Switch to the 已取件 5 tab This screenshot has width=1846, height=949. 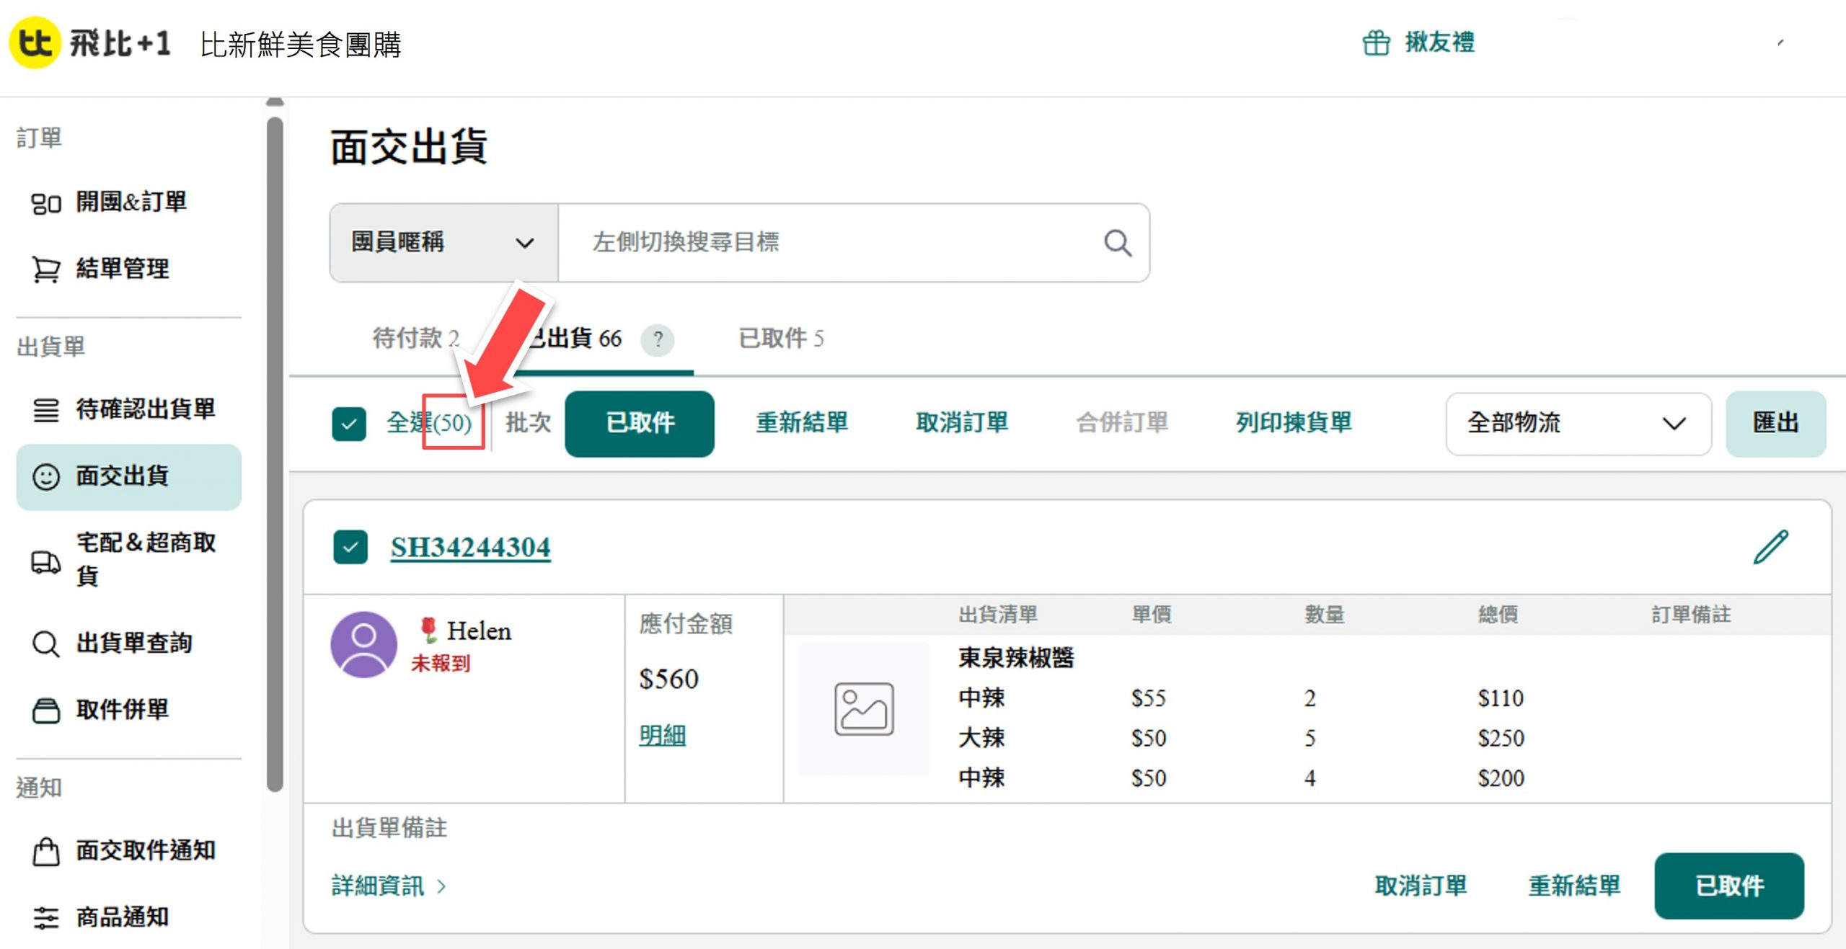(781, 338)
